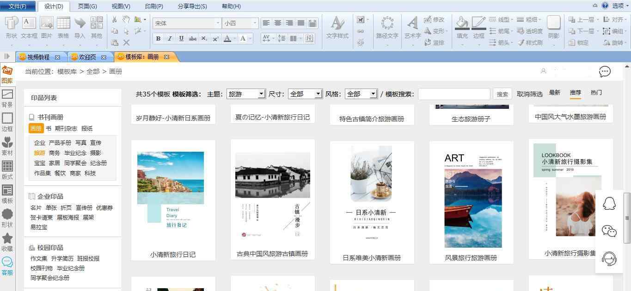Open 古典中国风旅游古镇画册 template thumbnail

272,199
